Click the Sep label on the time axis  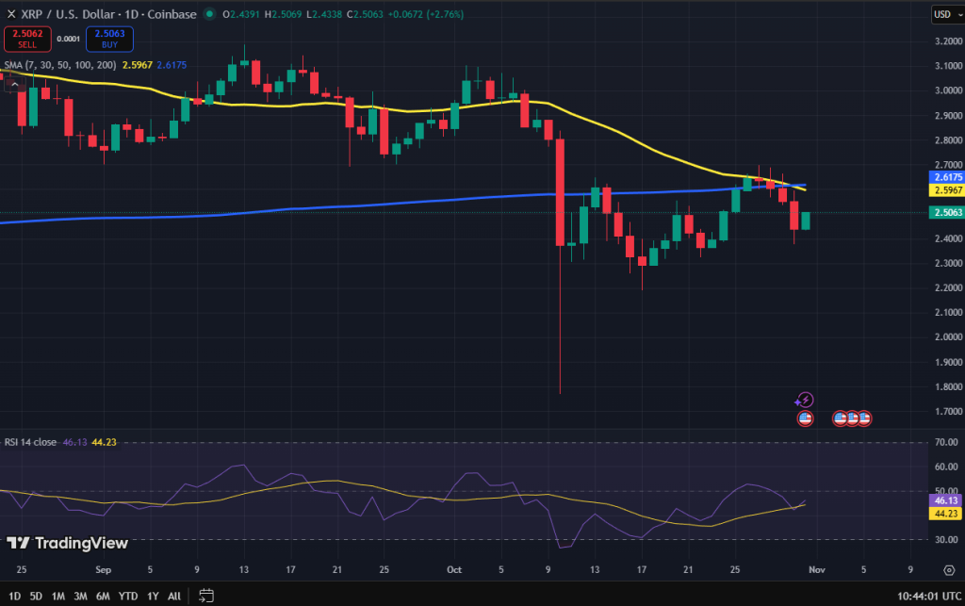[x=104, y=569]
